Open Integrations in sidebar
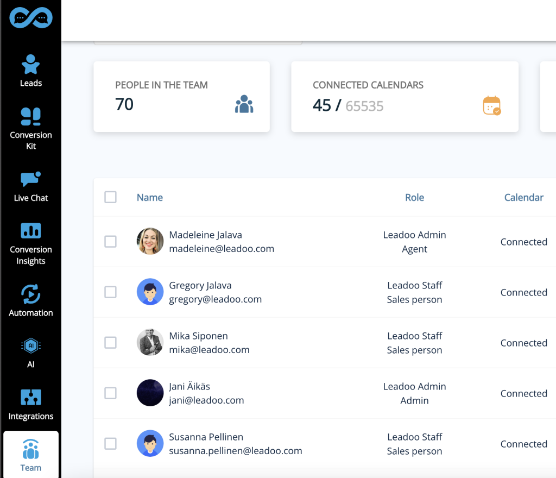 [31, 405]
